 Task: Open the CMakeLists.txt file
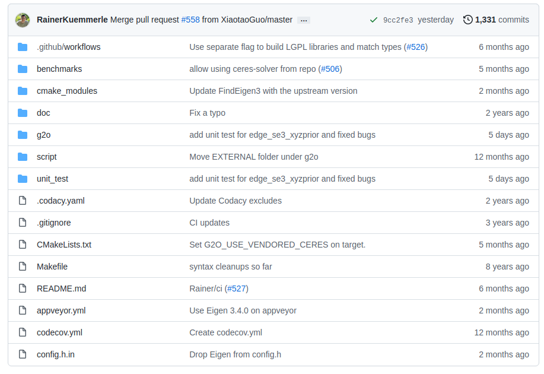64,245
